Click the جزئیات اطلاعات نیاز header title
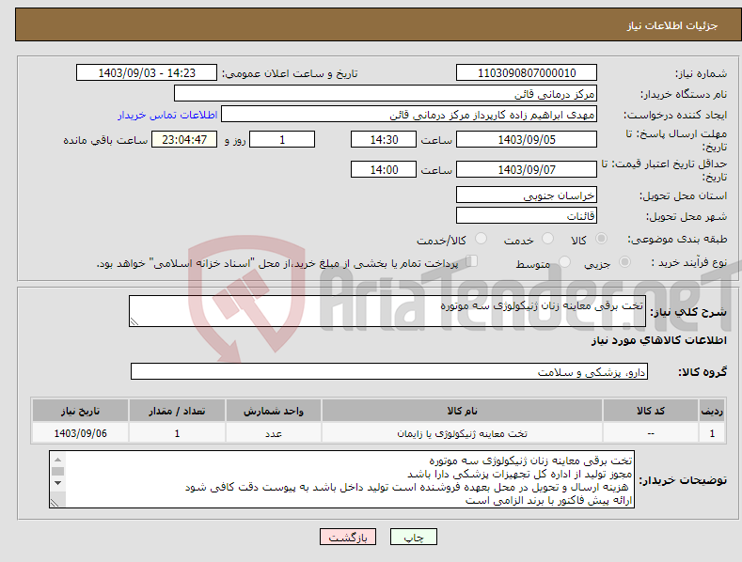 (x=672, y=25)
